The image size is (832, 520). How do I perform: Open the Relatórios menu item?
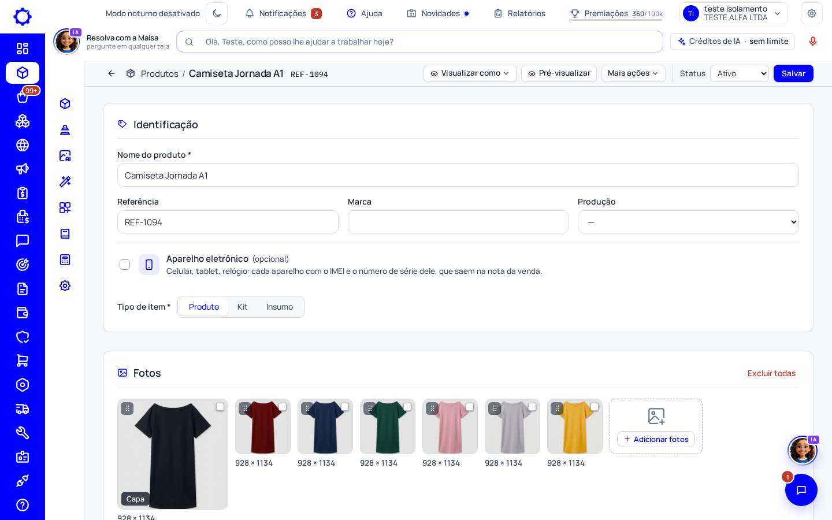coord(519,13)
